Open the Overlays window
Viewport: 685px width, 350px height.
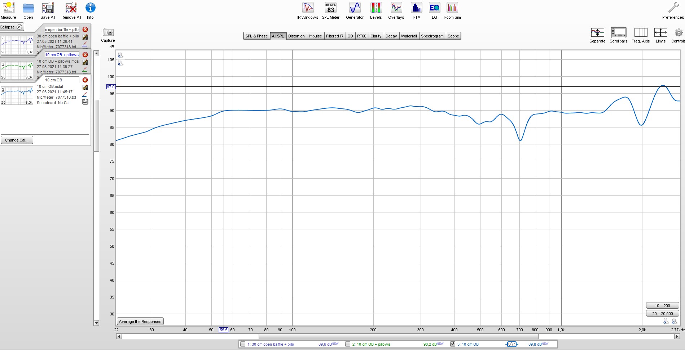(x=396, y=10)
